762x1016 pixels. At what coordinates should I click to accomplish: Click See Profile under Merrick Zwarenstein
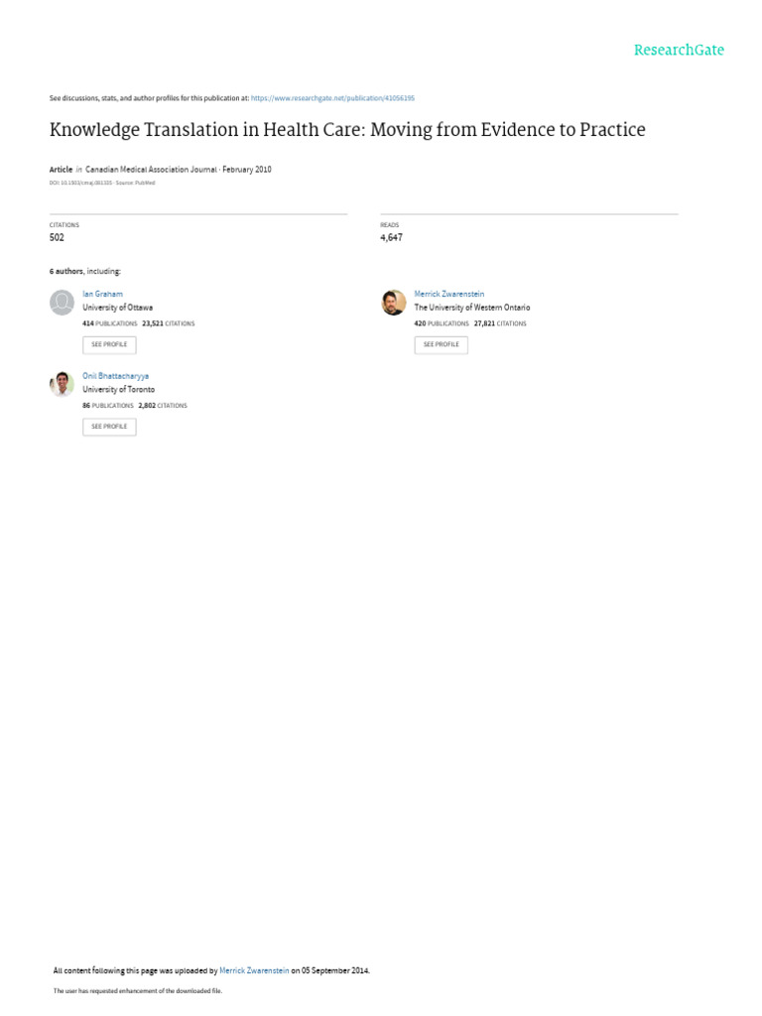pyautogui.click(x=442, y=344)
